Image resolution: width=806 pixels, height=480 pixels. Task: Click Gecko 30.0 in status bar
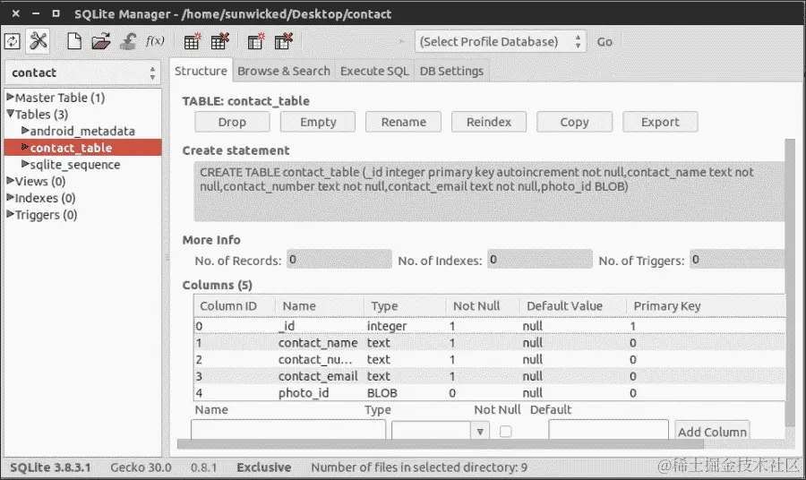(x=141, y=467)
